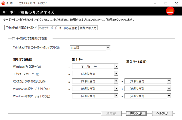Click the 適用(A) button
Screen dimensions: 182x120
111,113
